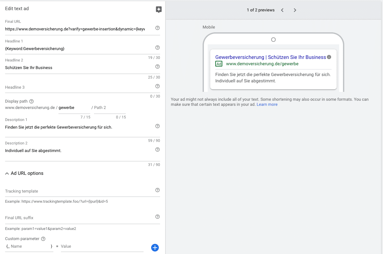Click the preview description starting 'Finden Sie jetzt'

coord(273,78)
